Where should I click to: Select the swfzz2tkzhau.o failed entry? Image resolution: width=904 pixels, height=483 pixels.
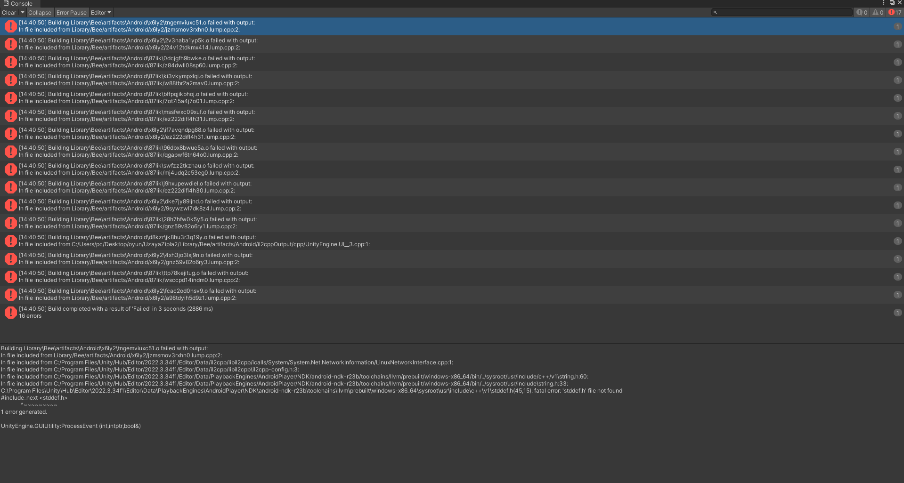(x=452, y=169)
